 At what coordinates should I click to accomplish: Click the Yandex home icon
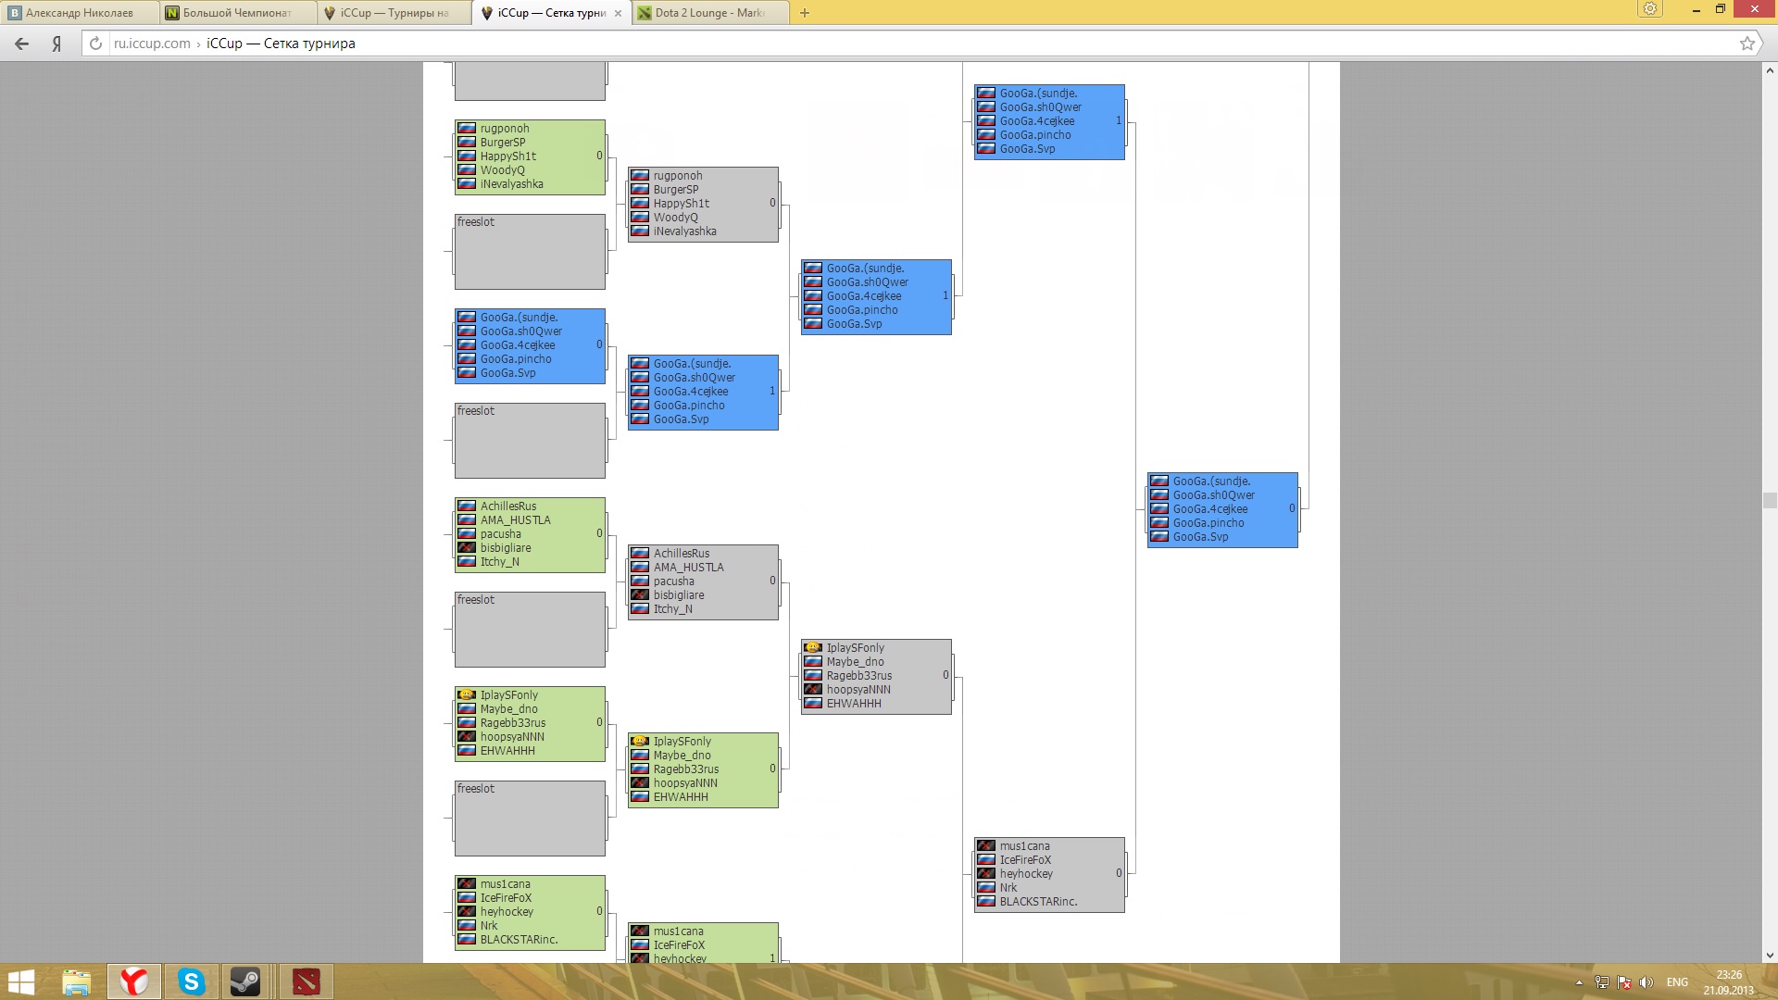56,44
